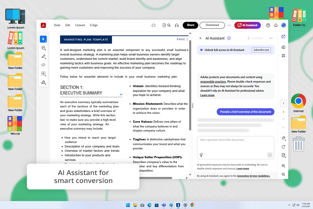This screenshot has height=209, width=313.
Task: Open the fill and sign pen tool
Action: 43,82
